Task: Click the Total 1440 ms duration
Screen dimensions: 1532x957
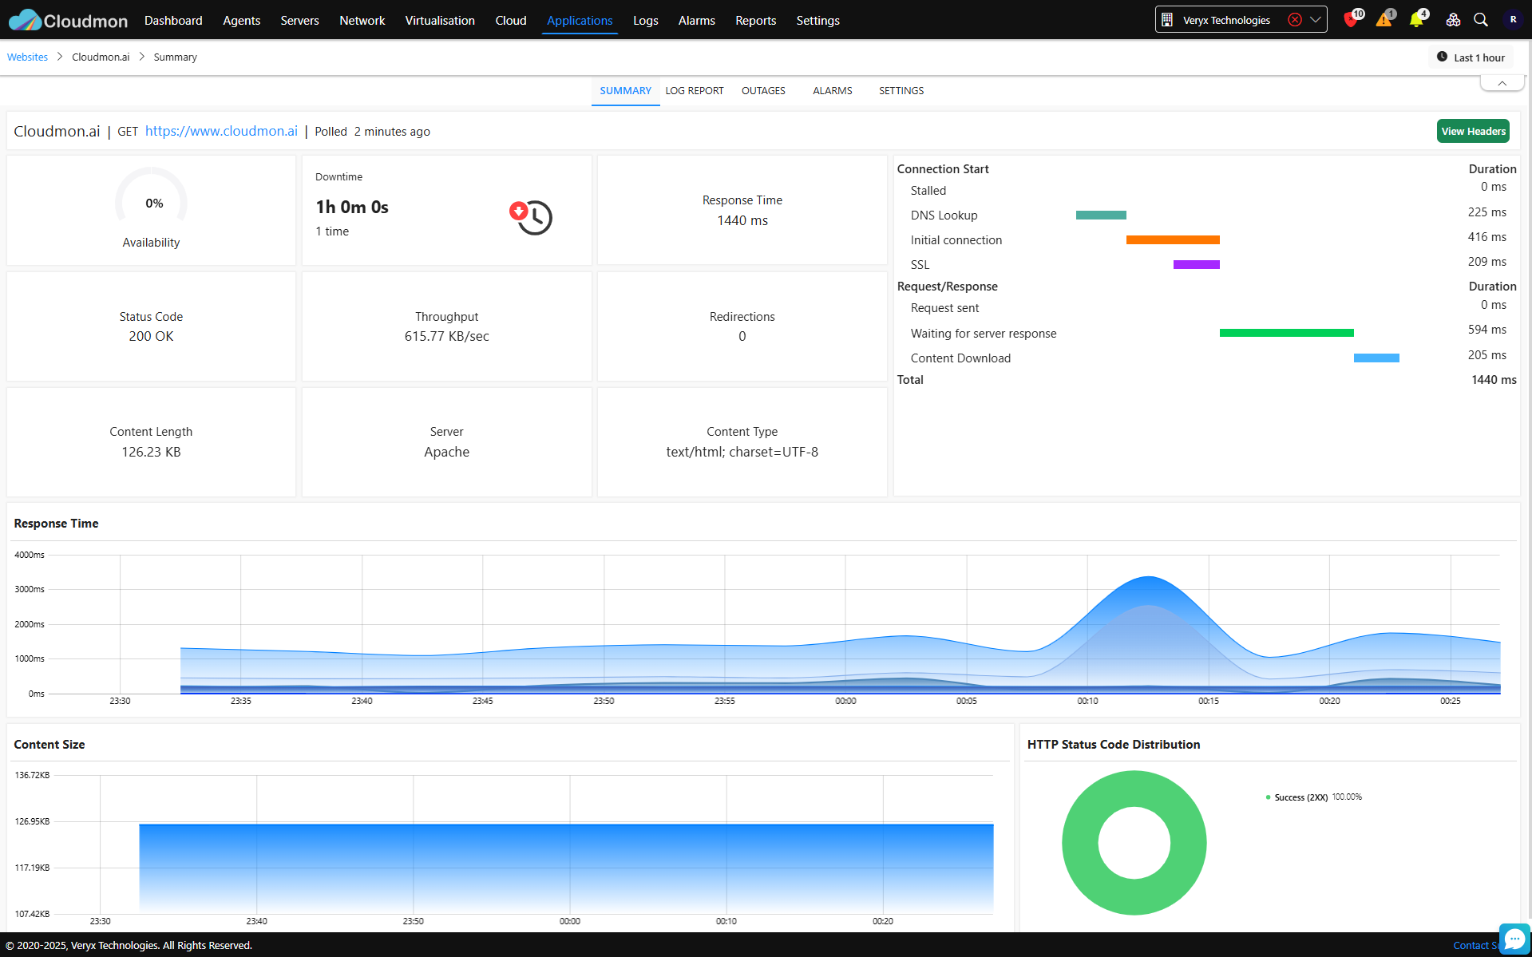Action: (1493, 380)
